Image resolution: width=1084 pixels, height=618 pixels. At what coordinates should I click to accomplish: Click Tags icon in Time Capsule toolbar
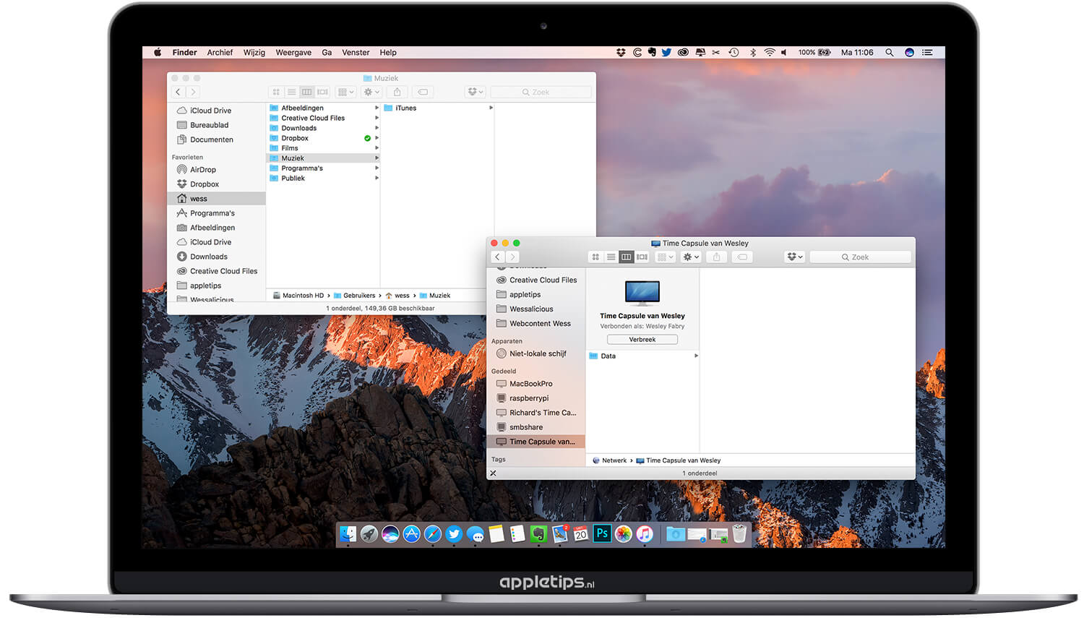(742, 257)
